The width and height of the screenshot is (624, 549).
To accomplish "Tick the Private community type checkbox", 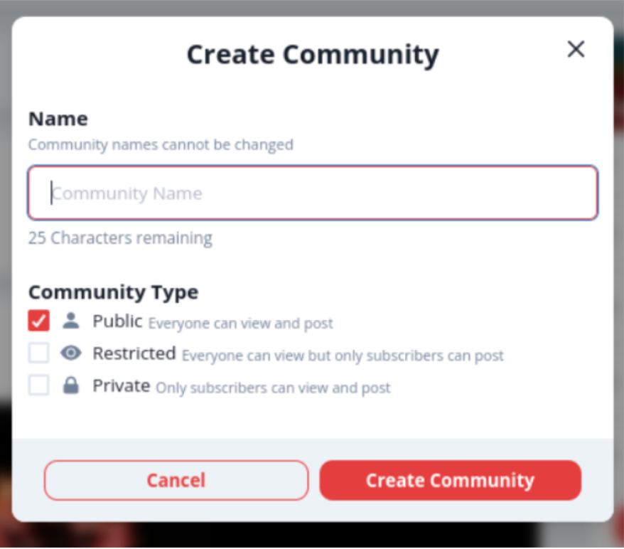I will click(x=39, y=385).
